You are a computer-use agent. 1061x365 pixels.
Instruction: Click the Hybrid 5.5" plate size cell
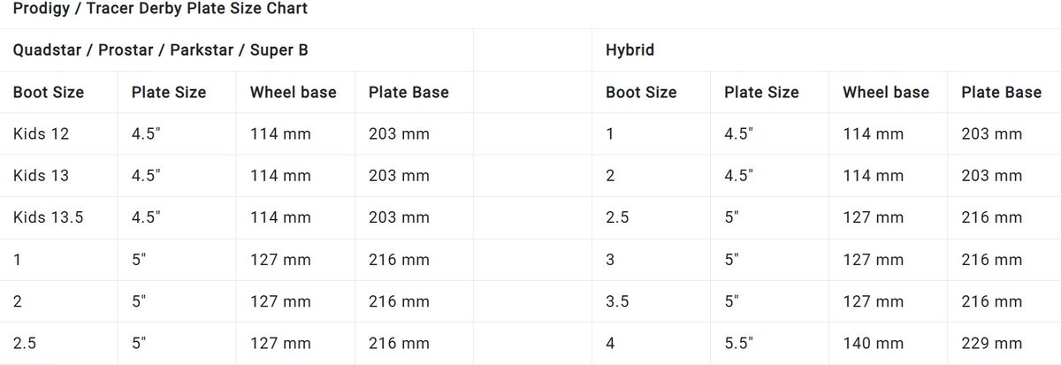740,343
